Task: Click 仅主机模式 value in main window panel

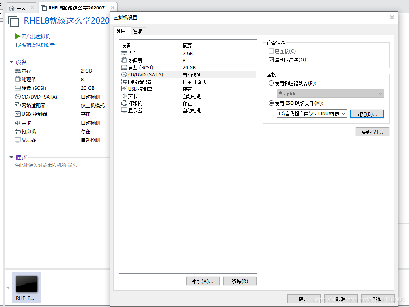Action: pyautogui.click(x=93, y=105)
